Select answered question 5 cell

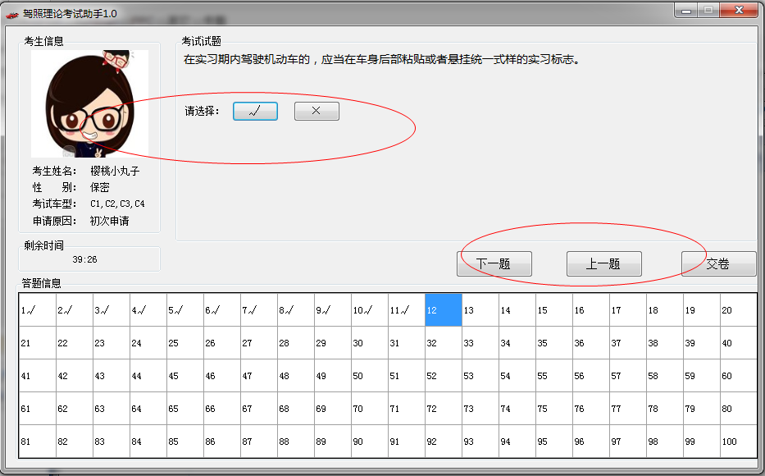pos(185,310)
